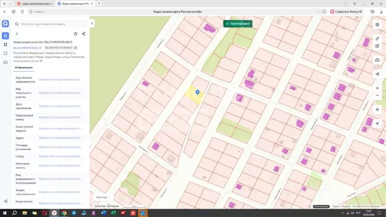386x217 pixels.
Task: Open Microsoft Word from the taskbar
Action: click(x=103, y=213)
